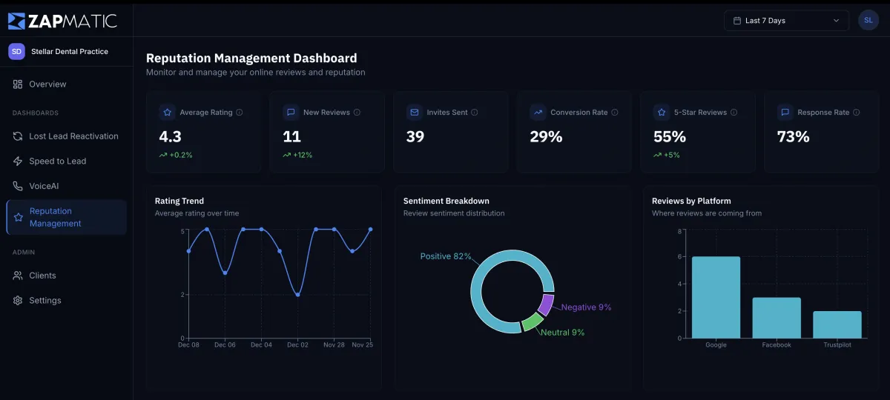This screenshot has height=400, width=890.
Task: Click the 39 invites sent value
Action: pyautogui.click(x=415, y=136)
